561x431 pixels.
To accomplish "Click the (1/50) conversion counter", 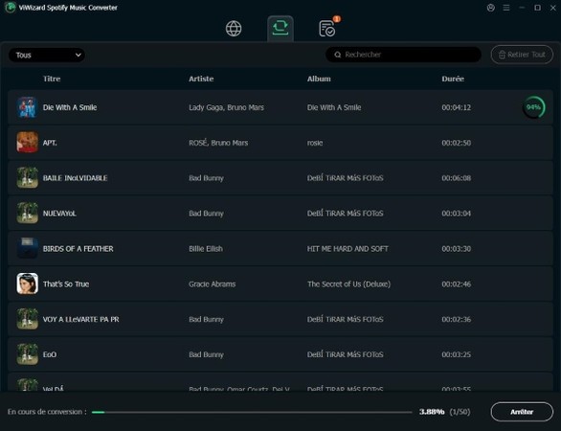I will [x=460, y=412].
